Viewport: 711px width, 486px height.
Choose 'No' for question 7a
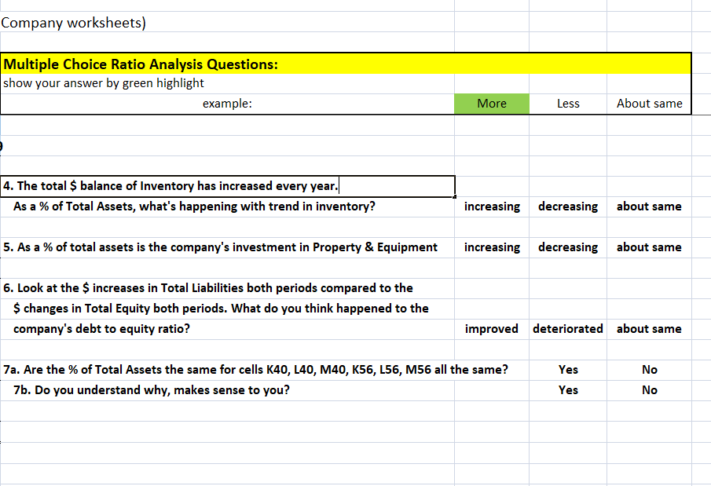tap(650, 370)
